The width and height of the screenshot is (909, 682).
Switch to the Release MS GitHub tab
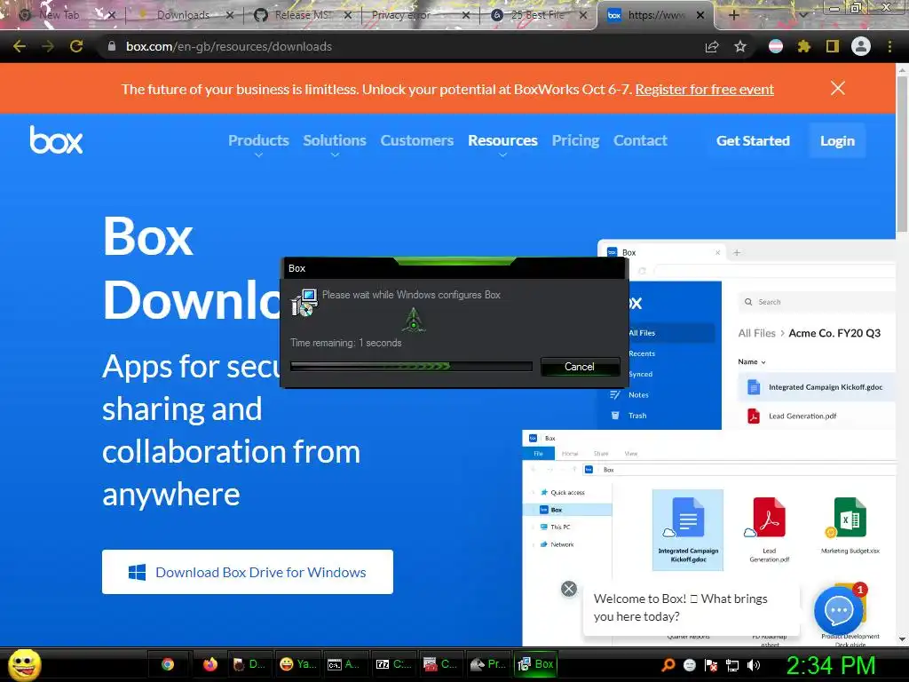tap(302, 15)
